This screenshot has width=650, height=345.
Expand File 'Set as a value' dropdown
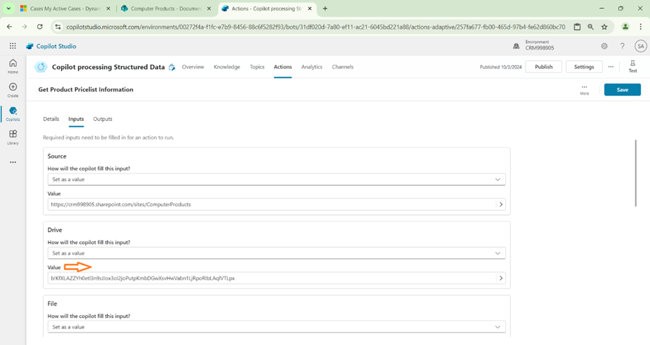tap(276, 326)
